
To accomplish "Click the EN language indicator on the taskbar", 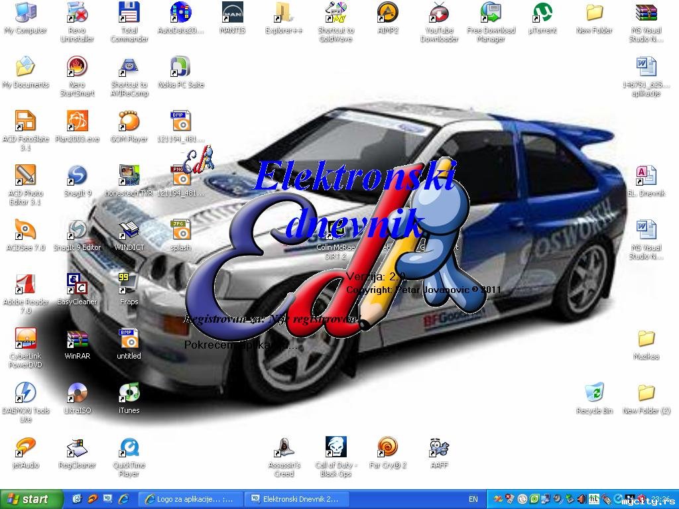I will [x=473, y=499].
